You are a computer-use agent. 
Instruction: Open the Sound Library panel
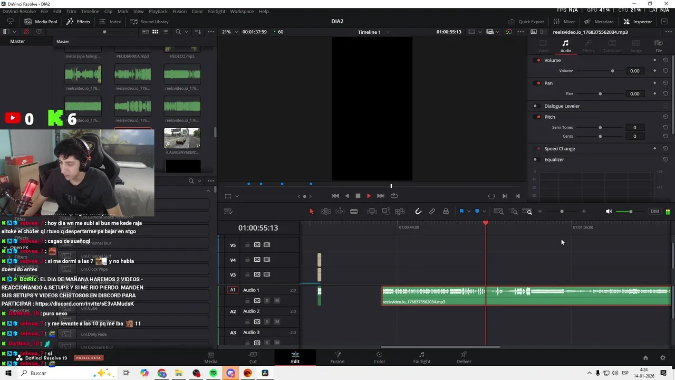pos(149,22)
